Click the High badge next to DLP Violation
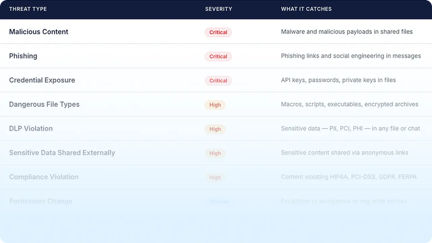The image size is (432, 243). 215,129
